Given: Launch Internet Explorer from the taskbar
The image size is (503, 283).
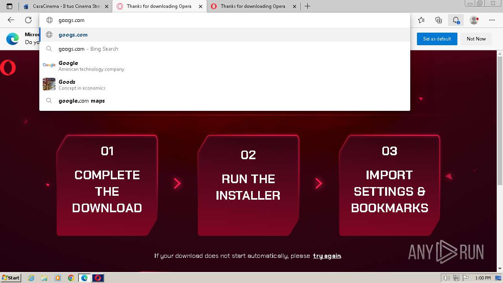Looking at the screenshot, I should [31, 278].
